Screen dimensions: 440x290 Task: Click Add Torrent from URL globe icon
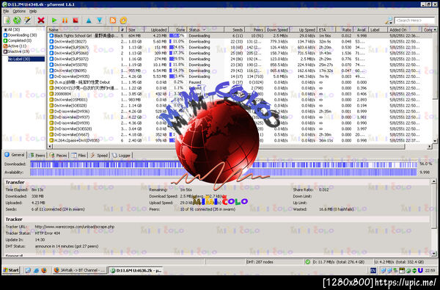point(17,21)
